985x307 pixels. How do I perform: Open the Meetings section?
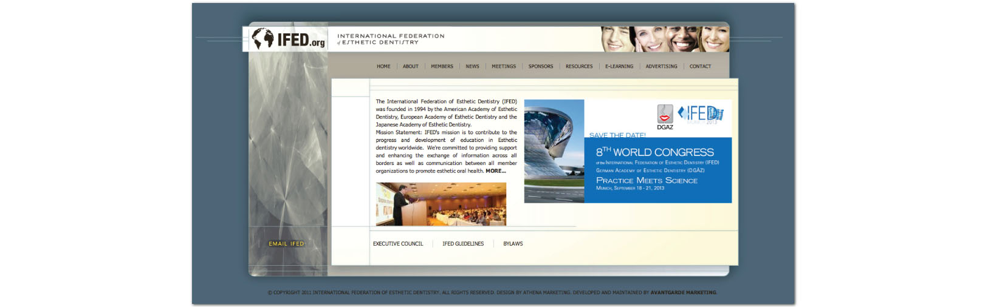(x=504, y=67)
